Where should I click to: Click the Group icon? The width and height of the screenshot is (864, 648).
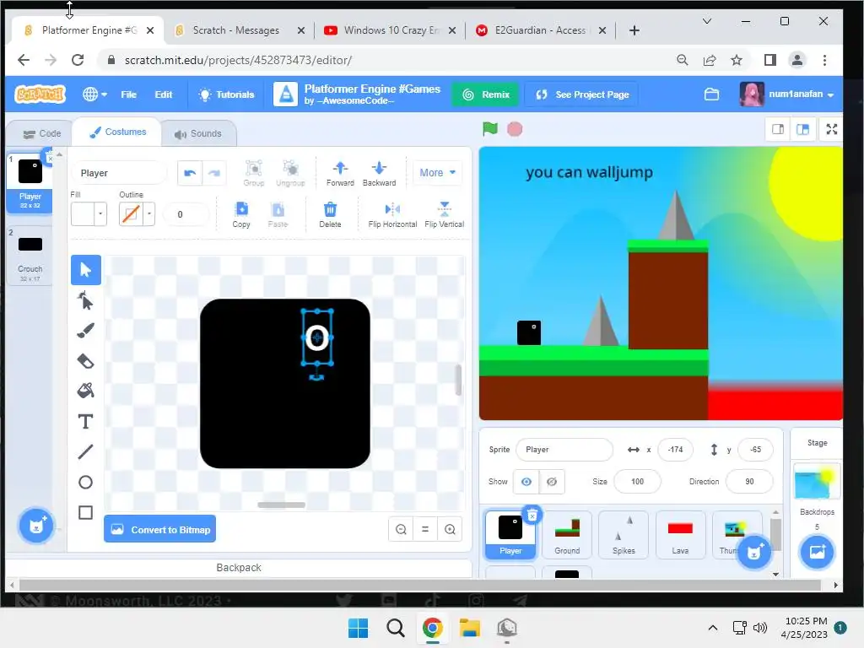point(253,173)
